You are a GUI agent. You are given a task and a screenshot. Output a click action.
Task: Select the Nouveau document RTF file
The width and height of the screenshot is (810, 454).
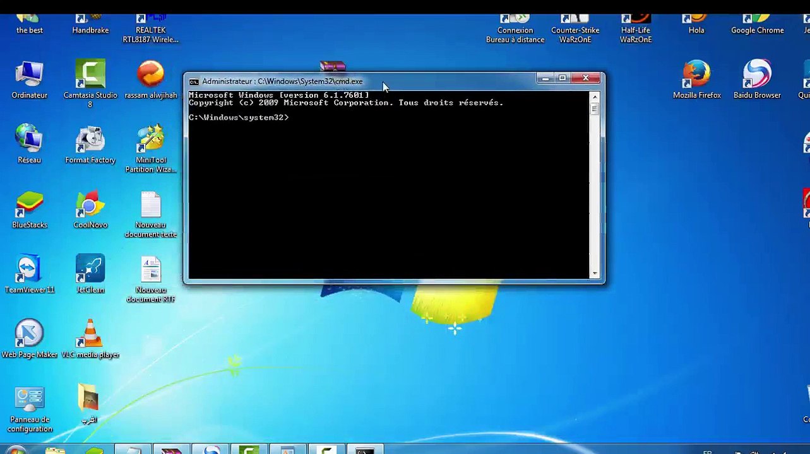point(151,280)
